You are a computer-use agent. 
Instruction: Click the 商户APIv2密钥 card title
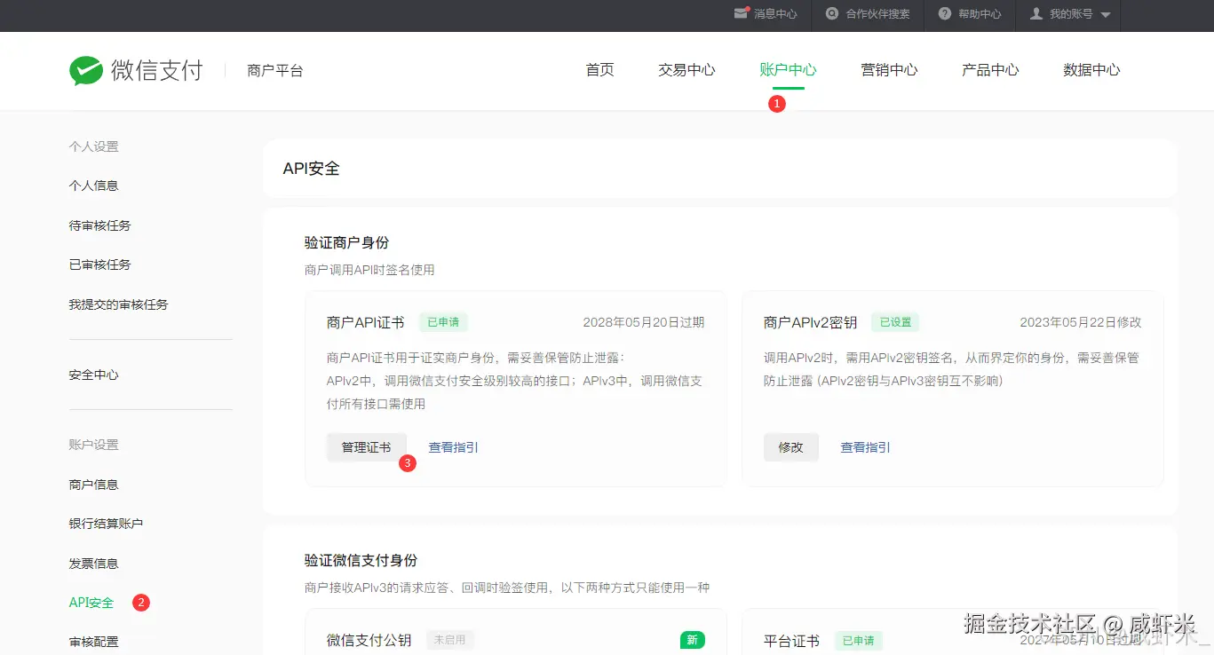point(810,322)
